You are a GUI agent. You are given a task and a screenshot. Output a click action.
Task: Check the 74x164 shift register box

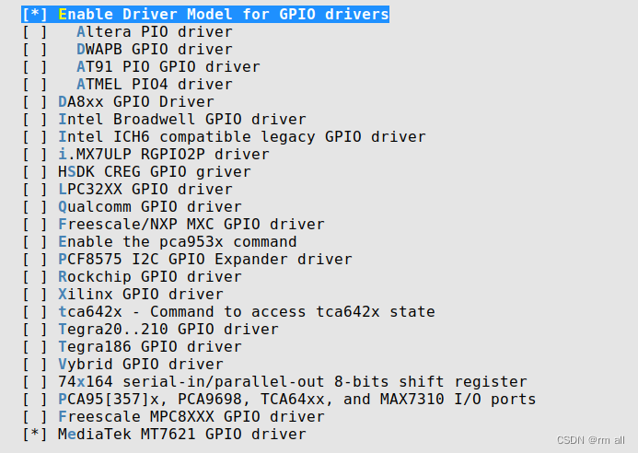pyautogui.click(x=35, y=382)
